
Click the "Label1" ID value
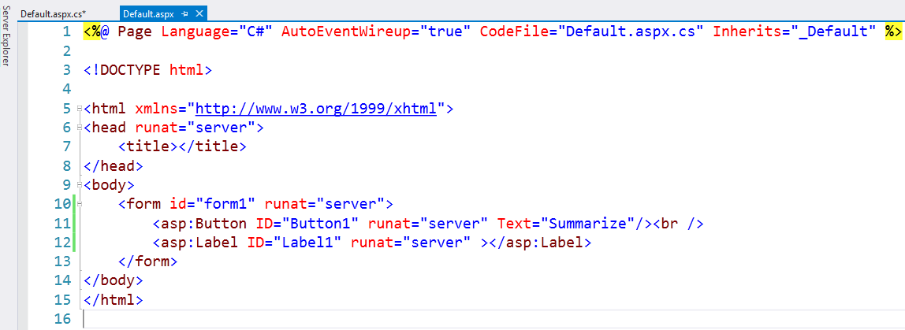pyautogui.click(x=307, y=243)
